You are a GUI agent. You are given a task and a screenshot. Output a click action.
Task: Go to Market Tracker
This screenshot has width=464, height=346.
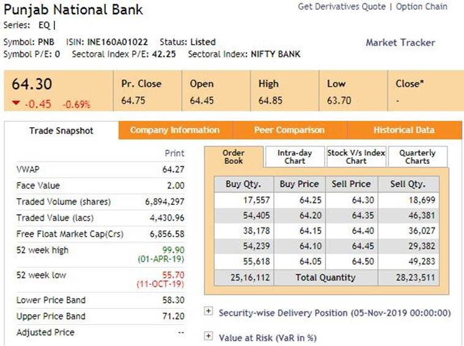click(400, 43)
